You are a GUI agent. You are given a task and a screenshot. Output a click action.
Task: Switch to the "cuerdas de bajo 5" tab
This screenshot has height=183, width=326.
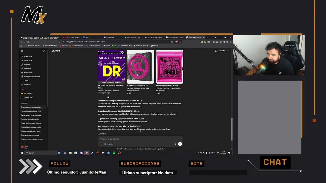tap(175, 37)
